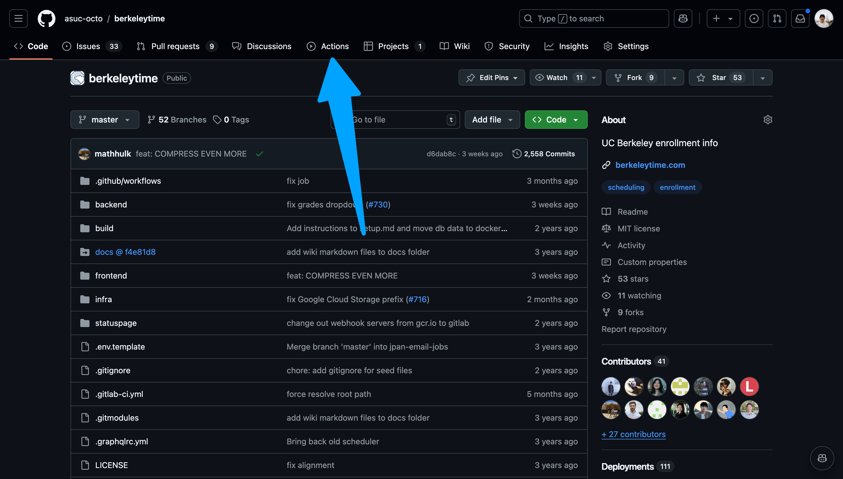Open floating Copilot button at bottom right
This screenshot has height=479, width=843.
click(x=822, y=458)
